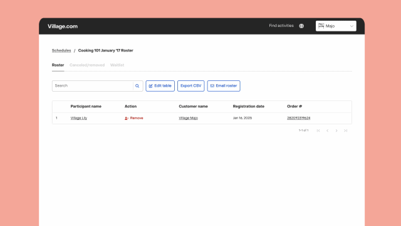Open participant Village Lily link

click(79, 118)
